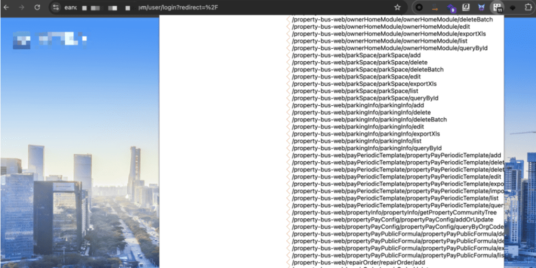Bookmark this page with the star icon
The width and height of the screenshot is (536, 268).
pos(397,7)
